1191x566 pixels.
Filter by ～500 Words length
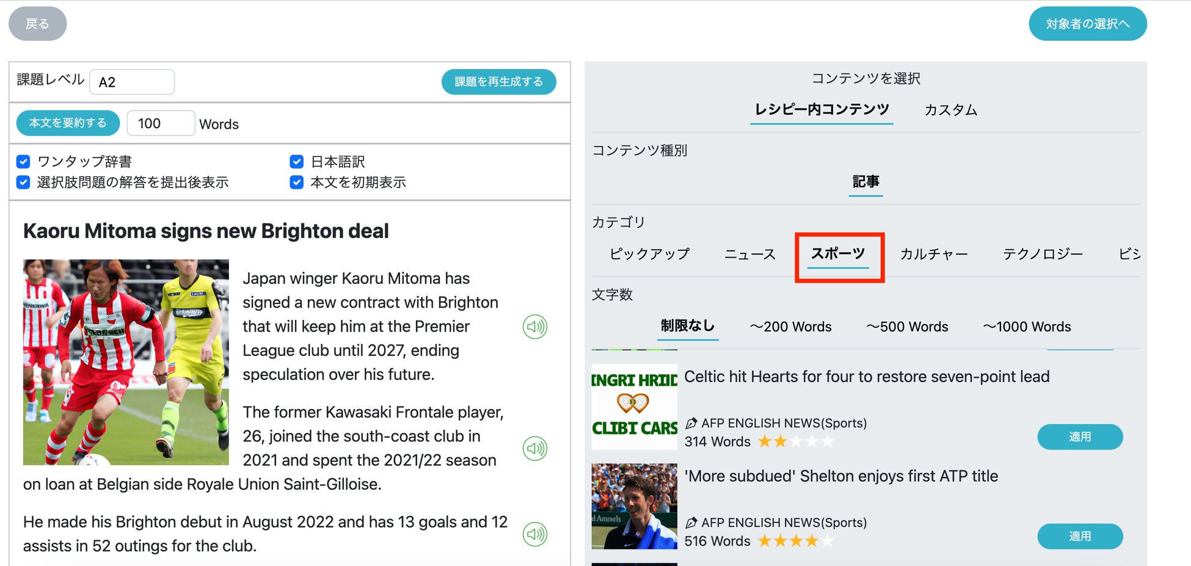point(907,327)
